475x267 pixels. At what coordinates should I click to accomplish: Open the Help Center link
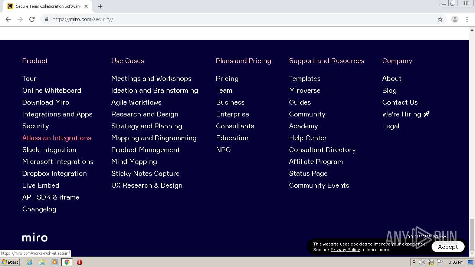pyautogui.click(x=308, y=138)
